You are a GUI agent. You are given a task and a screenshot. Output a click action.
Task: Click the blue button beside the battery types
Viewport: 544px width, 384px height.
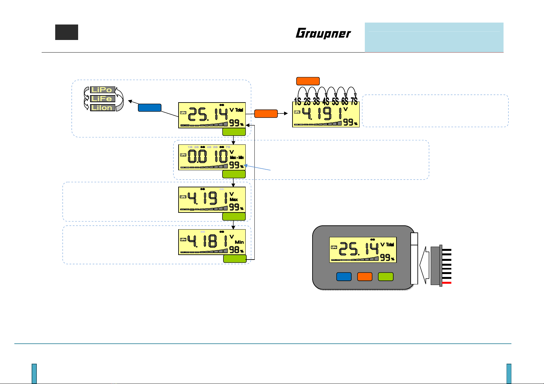click(149, 108)
